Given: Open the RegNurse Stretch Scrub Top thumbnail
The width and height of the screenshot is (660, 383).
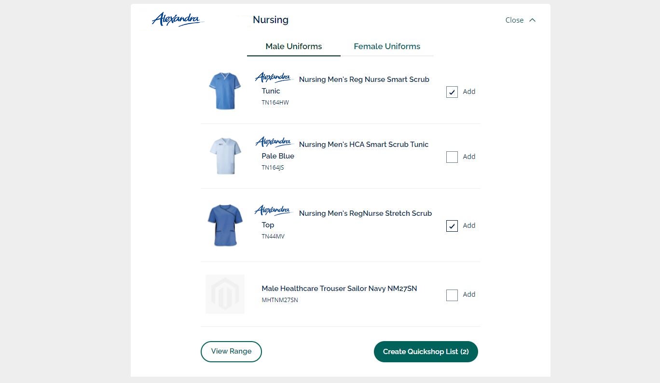Looking at the screenshot, I should point(225,225).
